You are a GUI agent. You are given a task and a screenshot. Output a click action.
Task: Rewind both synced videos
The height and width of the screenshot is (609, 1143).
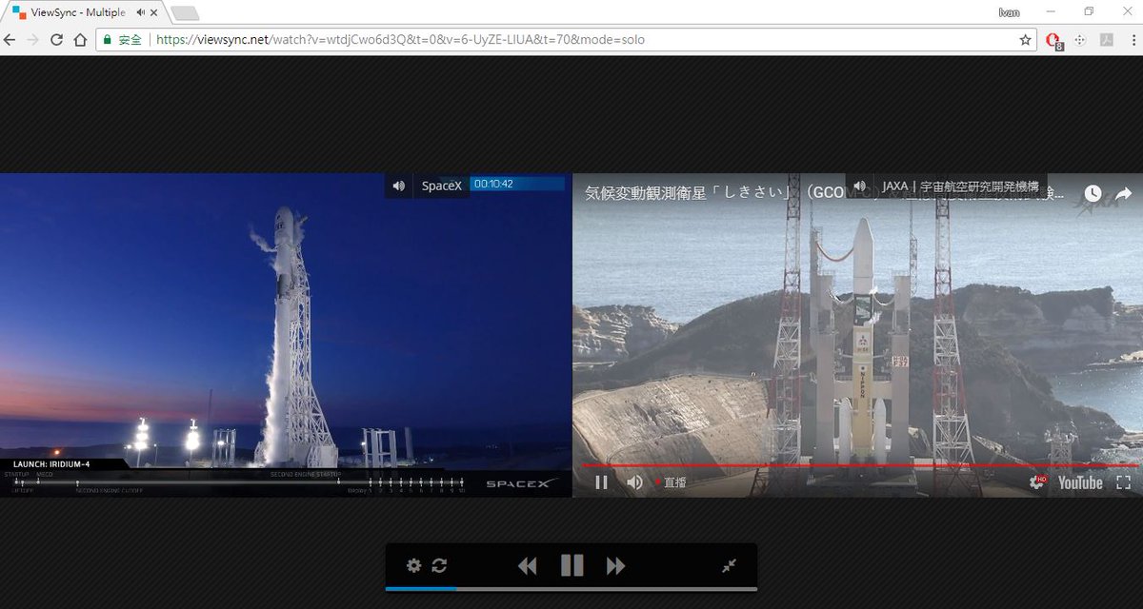coord(527,566)
